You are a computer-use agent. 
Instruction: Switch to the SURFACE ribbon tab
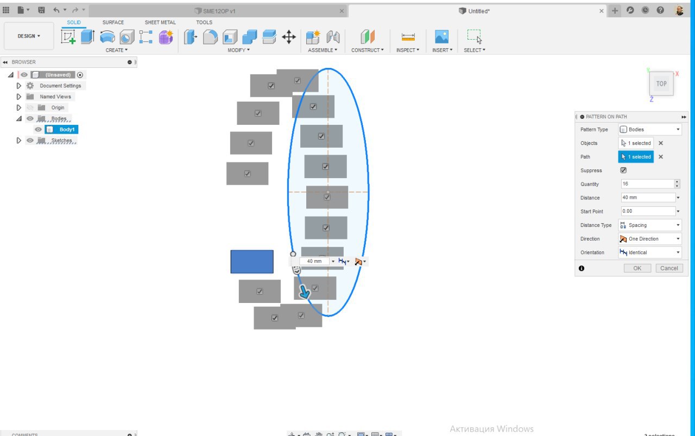point(113,22)
